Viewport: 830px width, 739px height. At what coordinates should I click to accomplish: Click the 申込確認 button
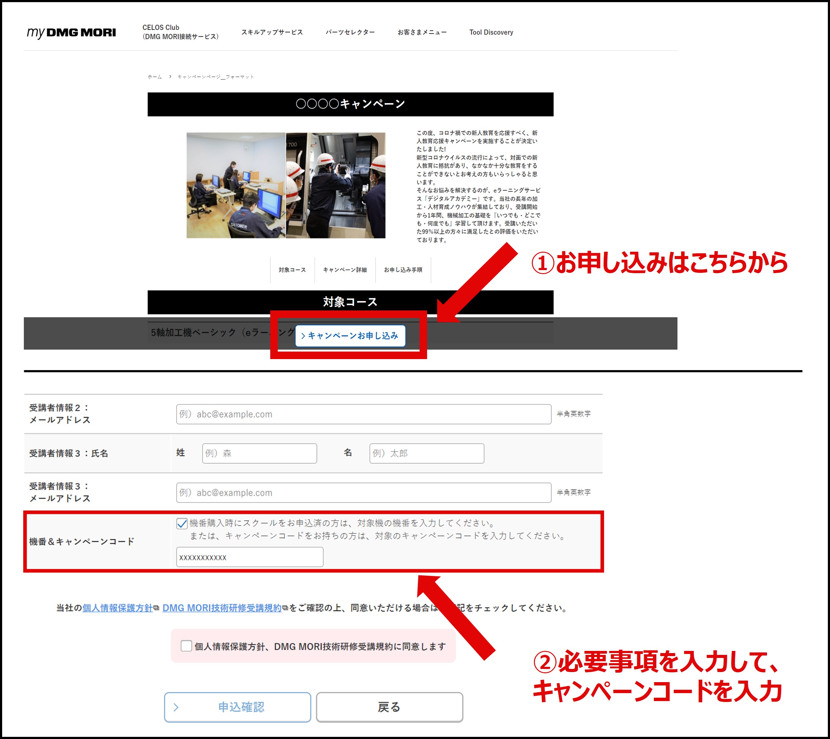pyautogui.click(x=238, y=707)
